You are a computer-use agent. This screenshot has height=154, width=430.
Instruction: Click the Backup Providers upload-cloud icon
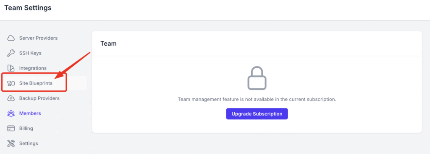11,98
